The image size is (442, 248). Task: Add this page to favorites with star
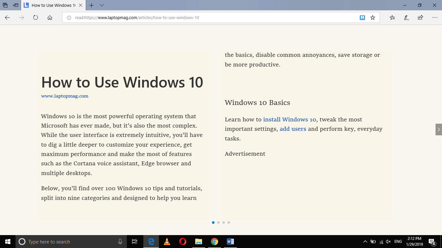(x=373, y=18)
